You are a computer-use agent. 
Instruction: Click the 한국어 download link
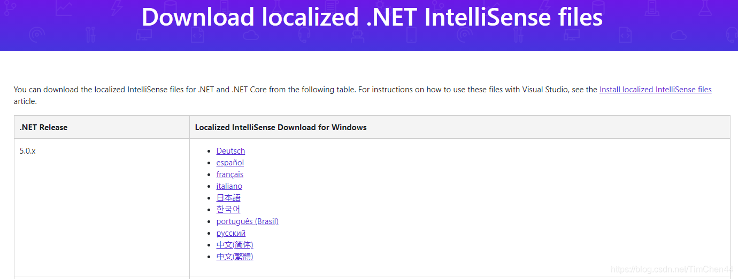click(x=228, y=210)
